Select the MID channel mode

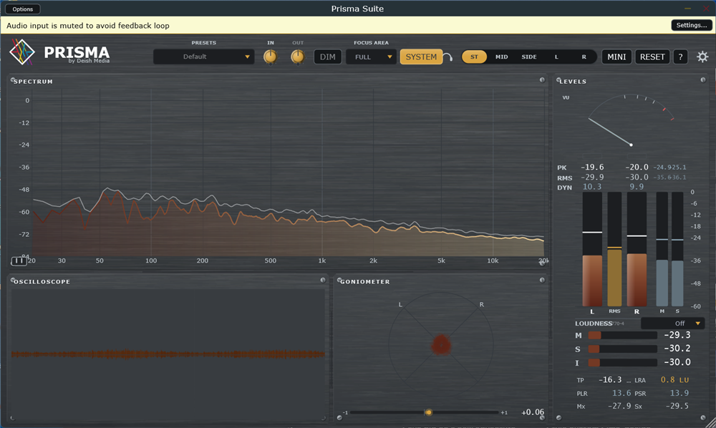501,57
